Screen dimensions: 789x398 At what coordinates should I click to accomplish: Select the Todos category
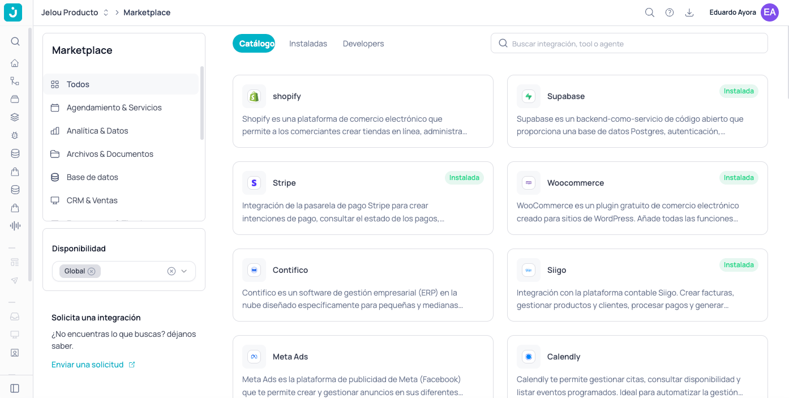[121, 84]
